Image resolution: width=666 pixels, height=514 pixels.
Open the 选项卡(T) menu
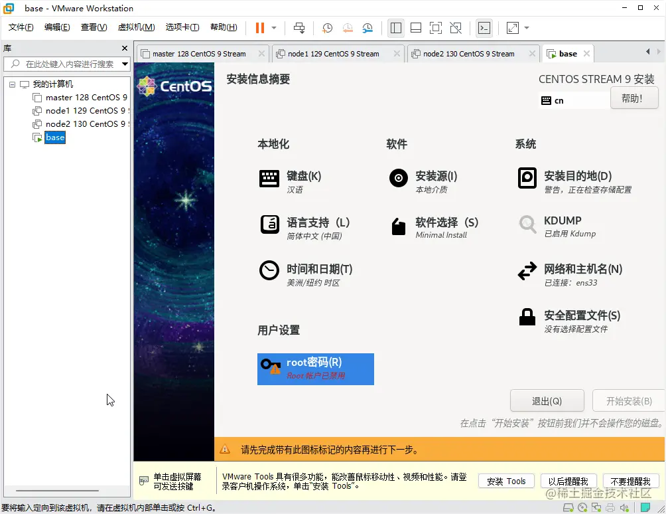pos(182,27)
